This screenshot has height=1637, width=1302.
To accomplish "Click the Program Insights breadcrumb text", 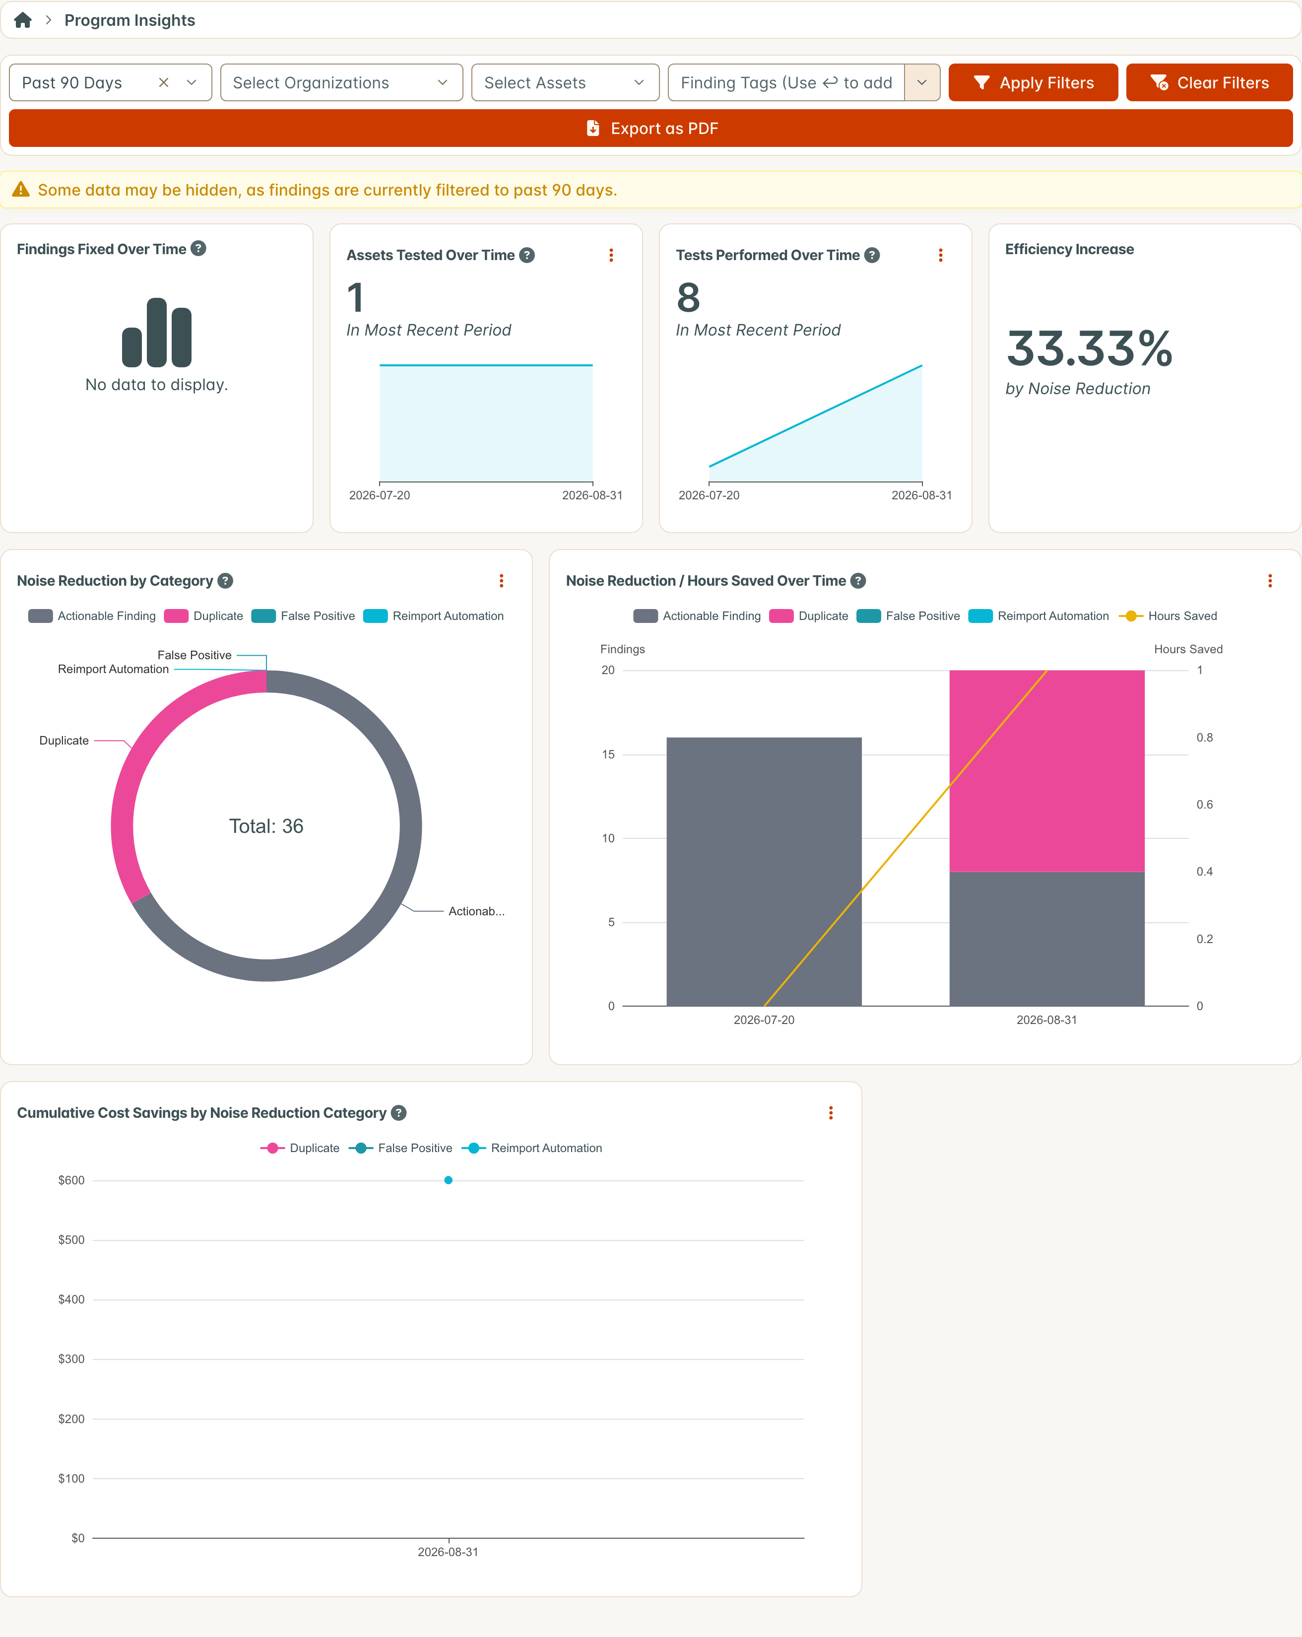I will coord(130,20).
